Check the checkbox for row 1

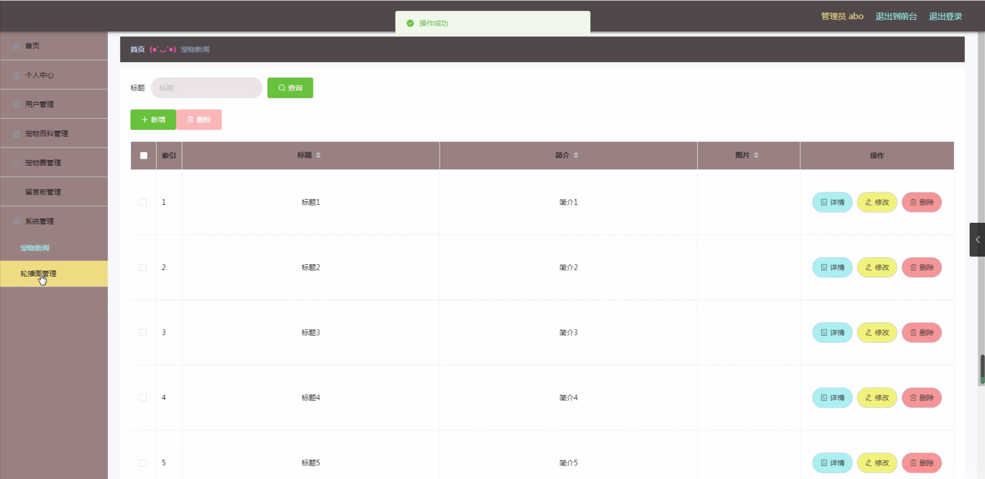tap(143, 202)
